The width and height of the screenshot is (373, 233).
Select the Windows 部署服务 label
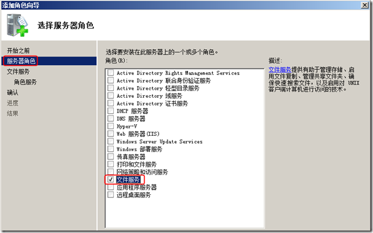[139, 149]
